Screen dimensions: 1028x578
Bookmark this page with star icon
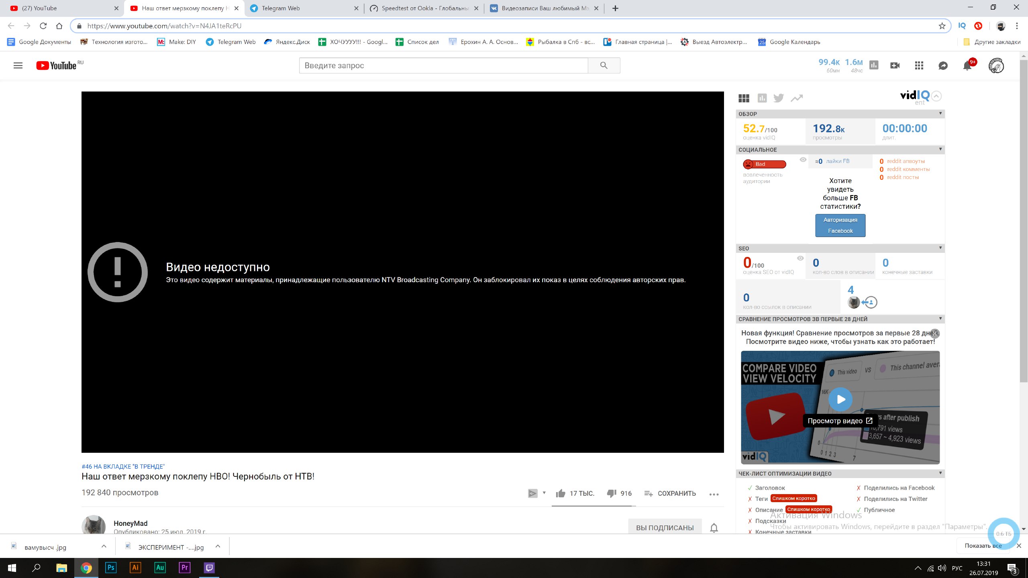coord(942,26)
